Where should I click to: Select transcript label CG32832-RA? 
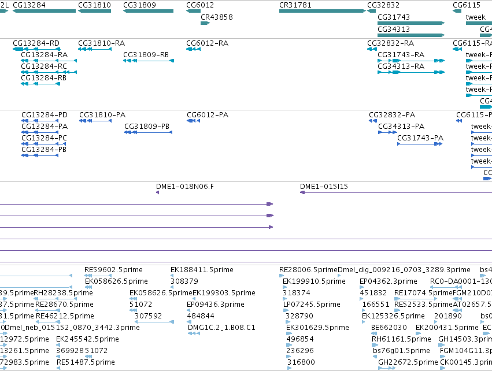click(390, 43)
